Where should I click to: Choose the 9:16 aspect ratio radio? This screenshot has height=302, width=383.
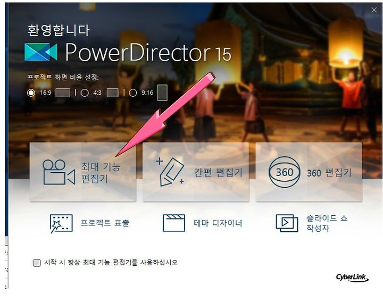pos(132,93)
